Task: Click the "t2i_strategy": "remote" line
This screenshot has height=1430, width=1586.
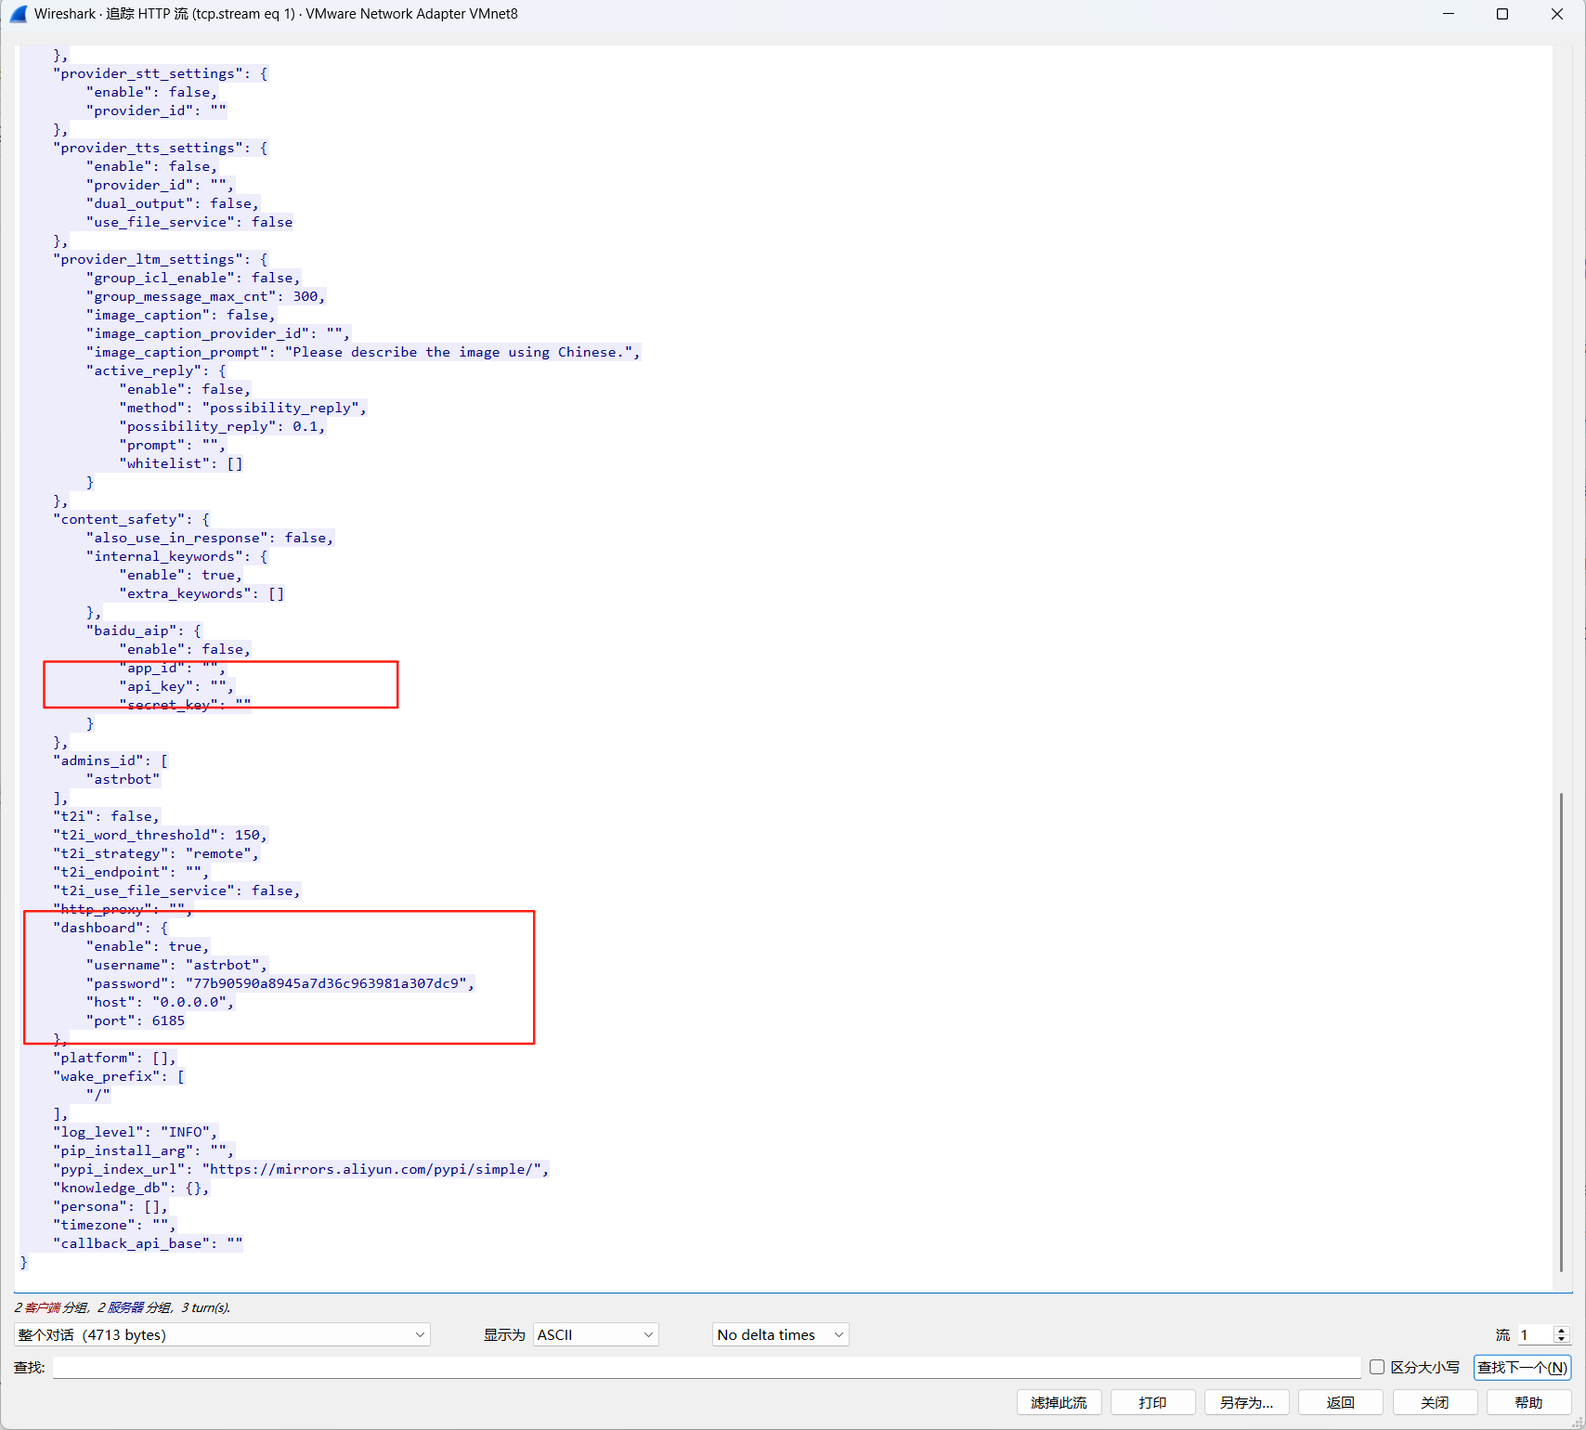Action: 156,853
